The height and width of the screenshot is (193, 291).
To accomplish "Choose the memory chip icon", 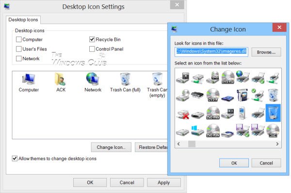I will [x=197, y=95].
